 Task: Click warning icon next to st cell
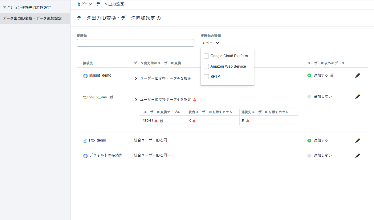tap(248, 121)
